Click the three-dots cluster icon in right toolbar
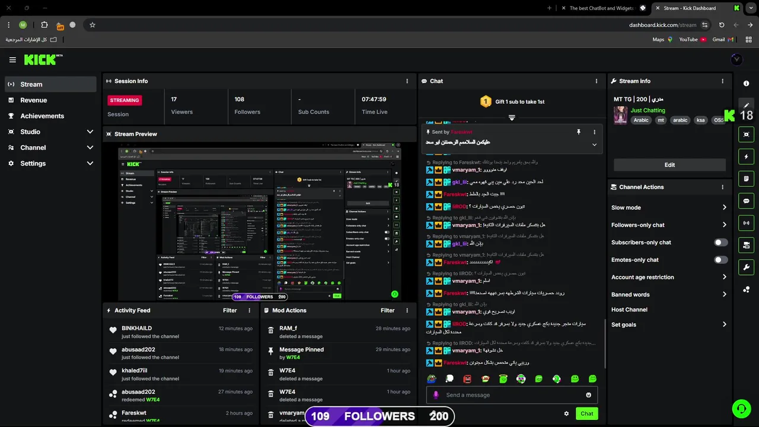 (x=747, y=289)
